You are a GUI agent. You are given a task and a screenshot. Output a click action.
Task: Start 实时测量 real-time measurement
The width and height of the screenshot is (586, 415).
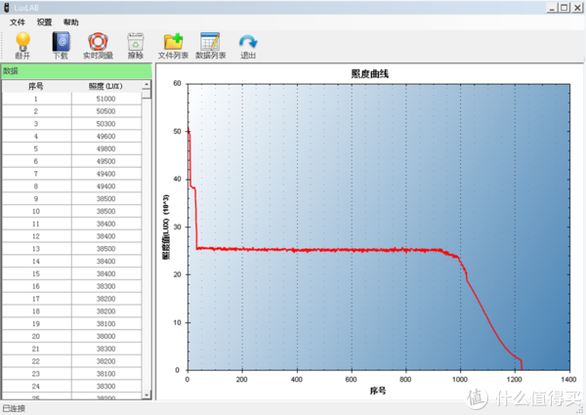pyautogui.click(x=97, y=41)
